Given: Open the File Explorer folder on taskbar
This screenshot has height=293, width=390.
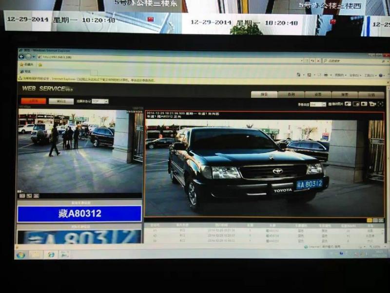Looking at the screenshot, I should click(36, 254).
